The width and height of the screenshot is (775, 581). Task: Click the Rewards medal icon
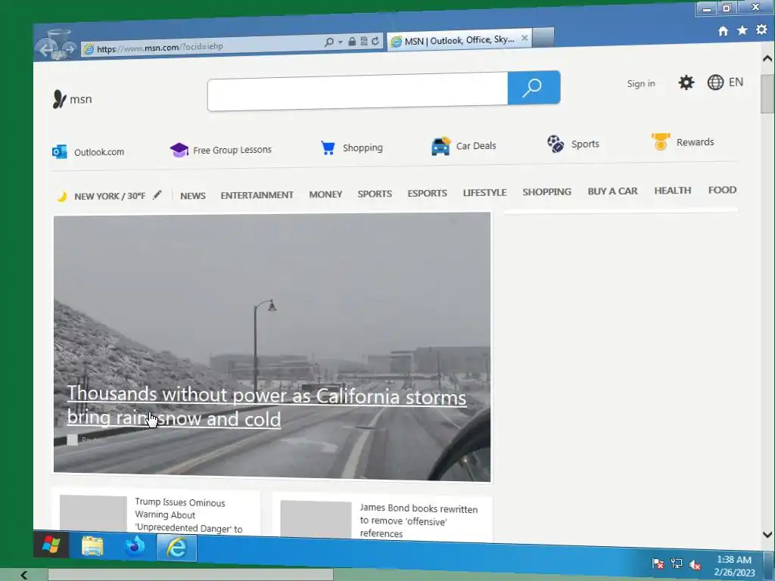pyautogui.click(x=660, y=141)
